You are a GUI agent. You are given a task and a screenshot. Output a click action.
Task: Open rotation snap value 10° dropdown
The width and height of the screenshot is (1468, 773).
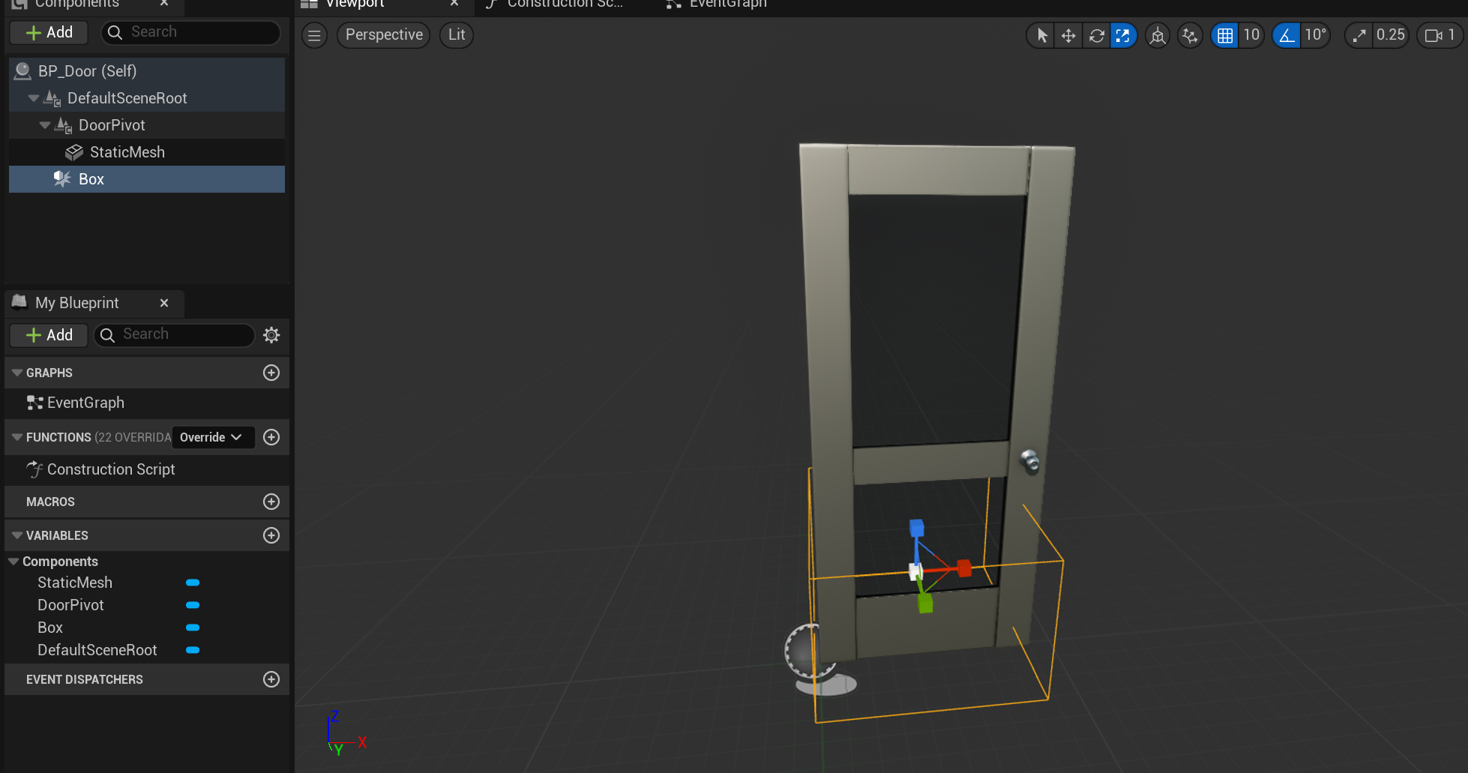pos(1316,35)
